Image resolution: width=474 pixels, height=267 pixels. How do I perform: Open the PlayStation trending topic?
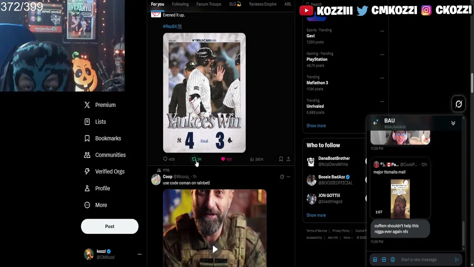(317, 59)
